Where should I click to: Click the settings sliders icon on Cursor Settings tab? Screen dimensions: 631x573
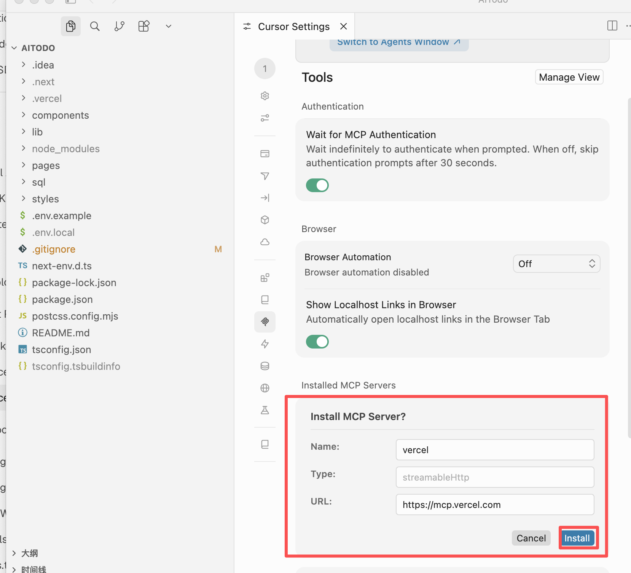[x=247, y=26]
